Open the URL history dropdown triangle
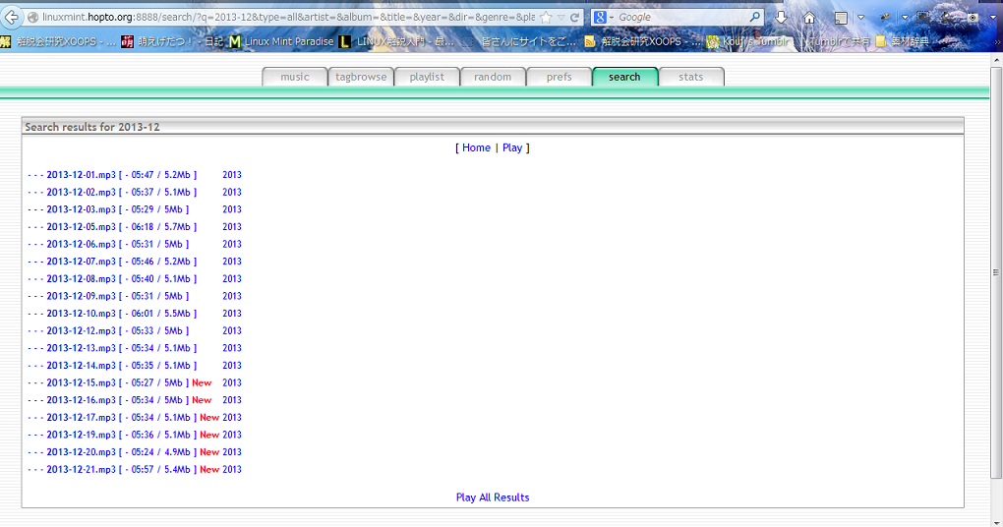The image size is (1003, 527). 560,18
